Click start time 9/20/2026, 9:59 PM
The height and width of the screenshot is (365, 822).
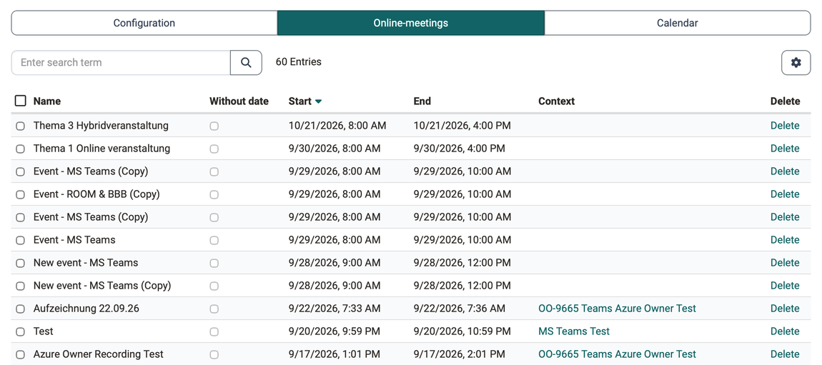coord(335,331)
